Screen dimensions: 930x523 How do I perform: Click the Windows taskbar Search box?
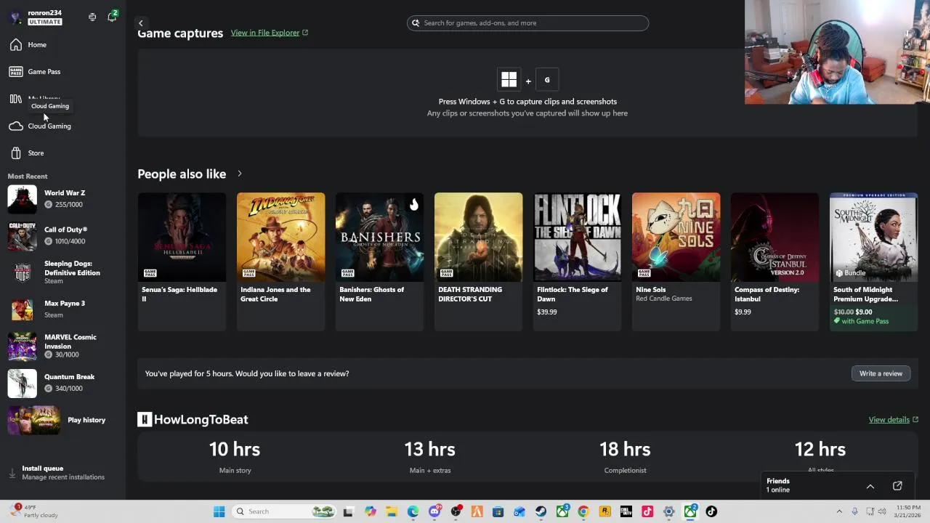(x=285, y=511)
